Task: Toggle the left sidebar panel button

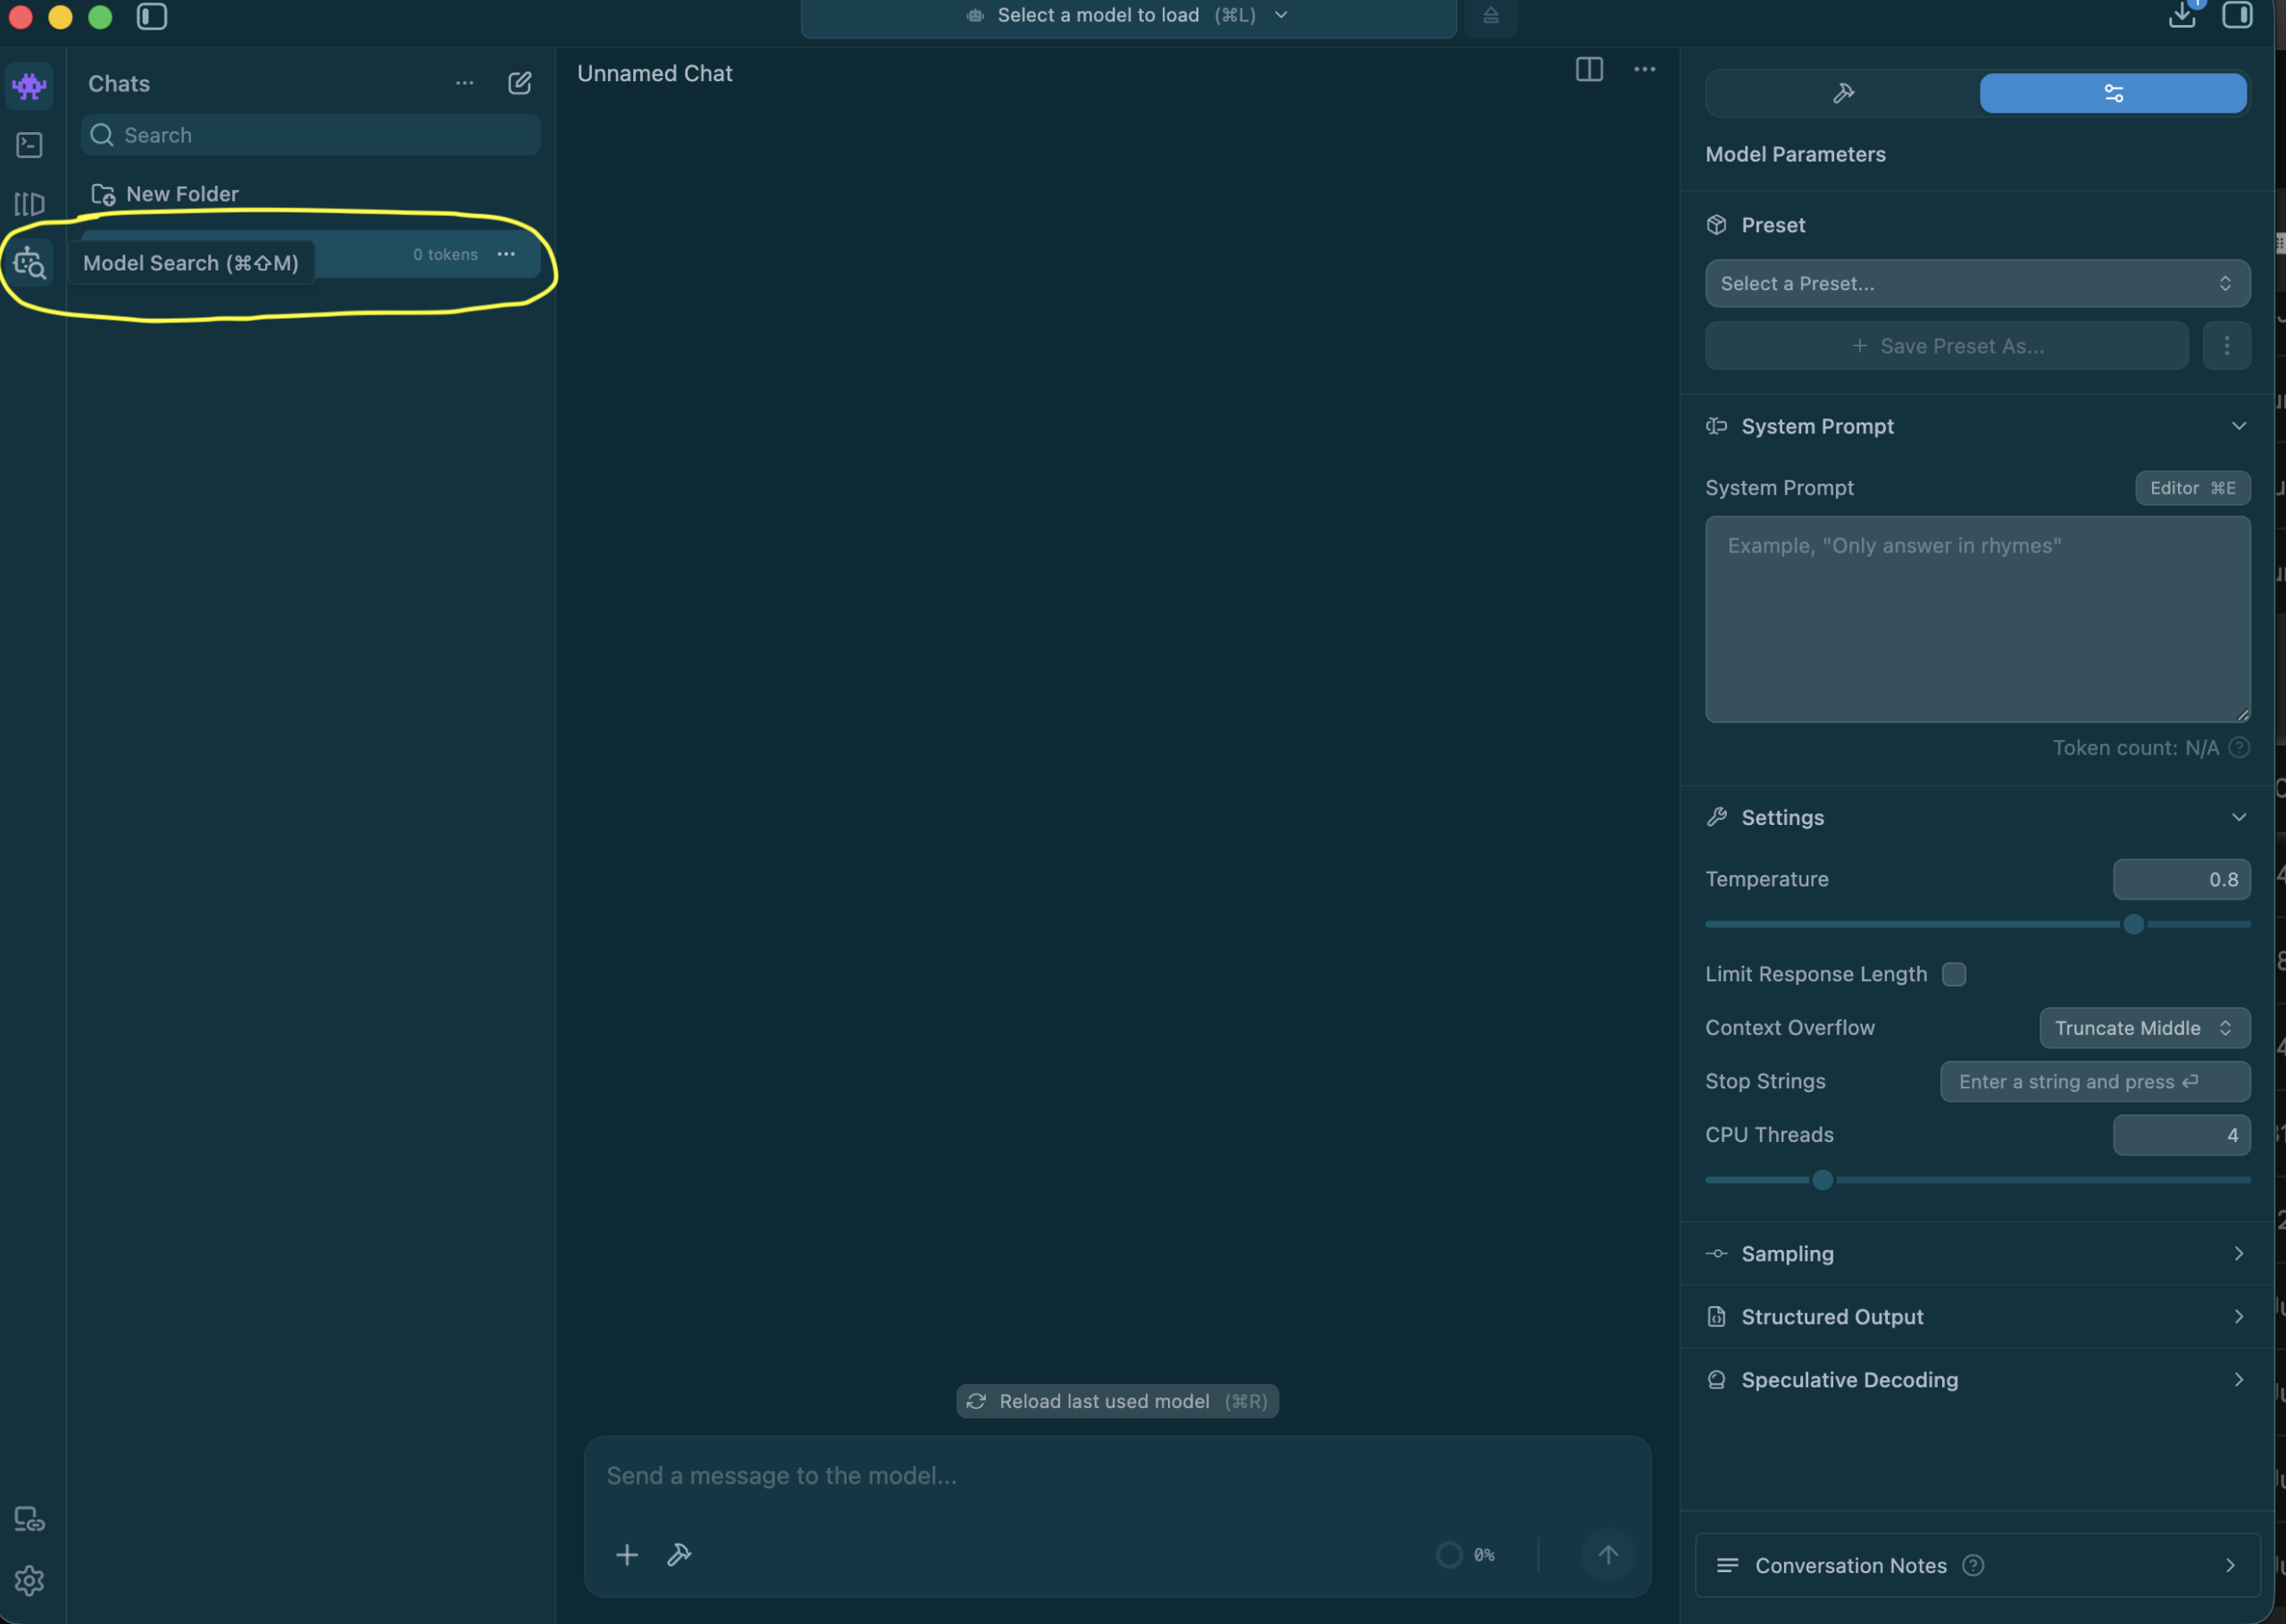Action: pos(152,16)
